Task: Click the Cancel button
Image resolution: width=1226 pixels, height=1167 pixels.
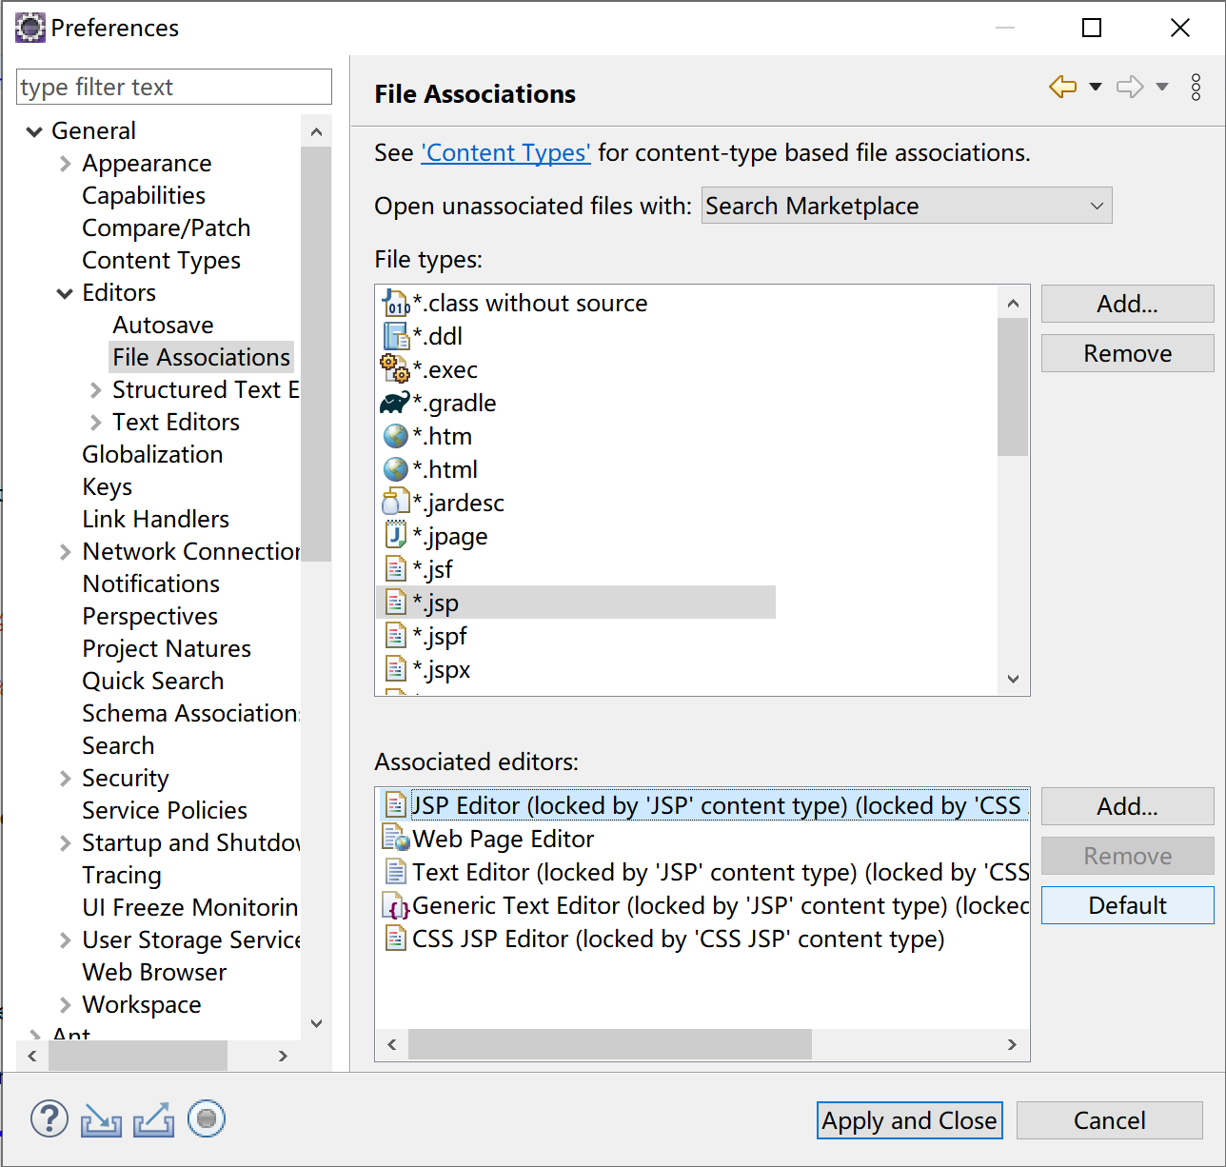Action: click(x=1109, y=1120)
